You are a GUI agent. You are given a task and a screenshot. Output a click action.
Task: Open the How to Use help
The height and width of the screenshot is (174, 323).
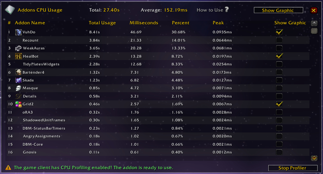coord(212,10)
